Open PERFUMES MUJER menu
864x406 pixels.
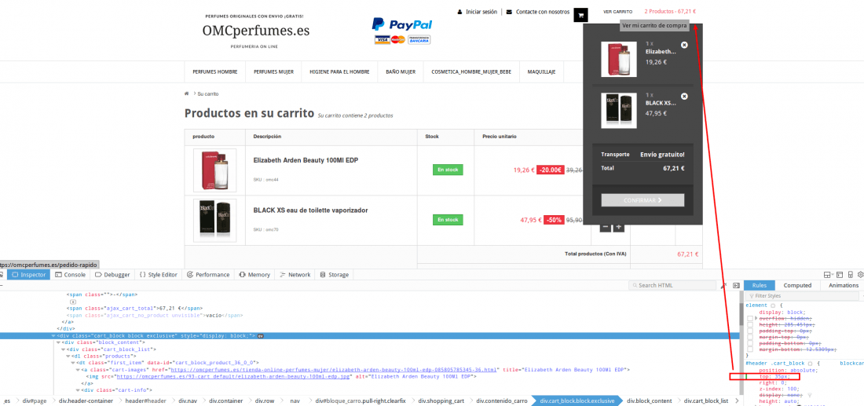click(273, 71)
